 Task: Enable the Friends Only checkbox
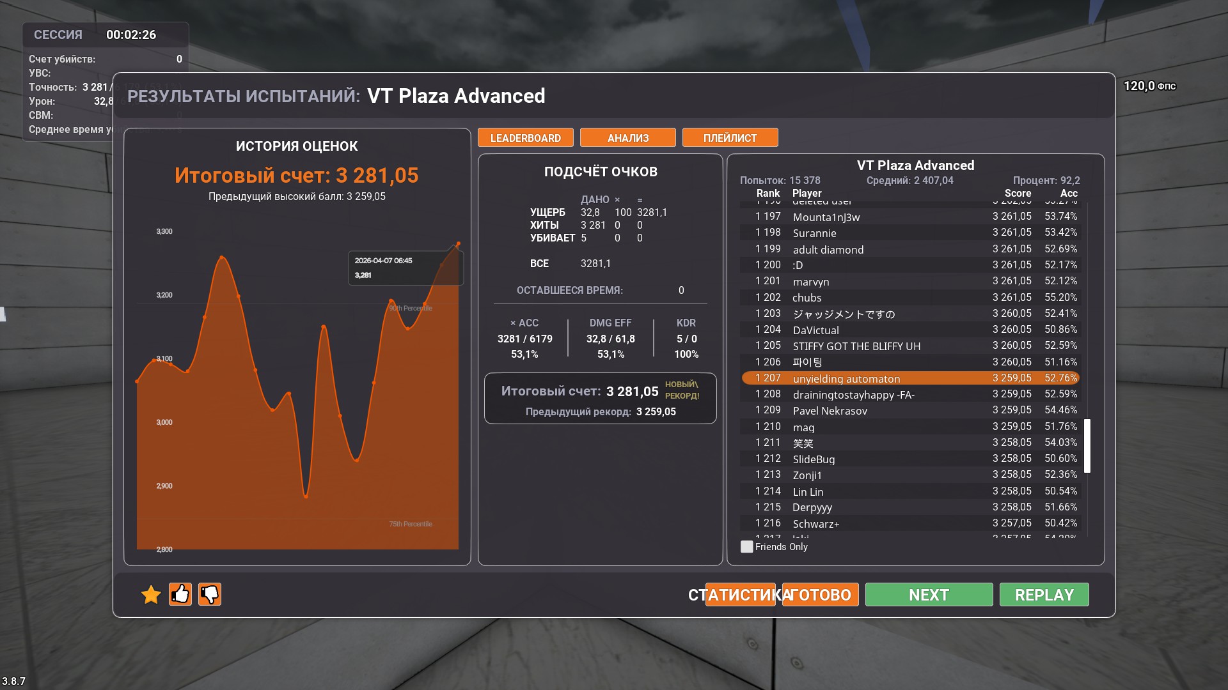[746, 547]
